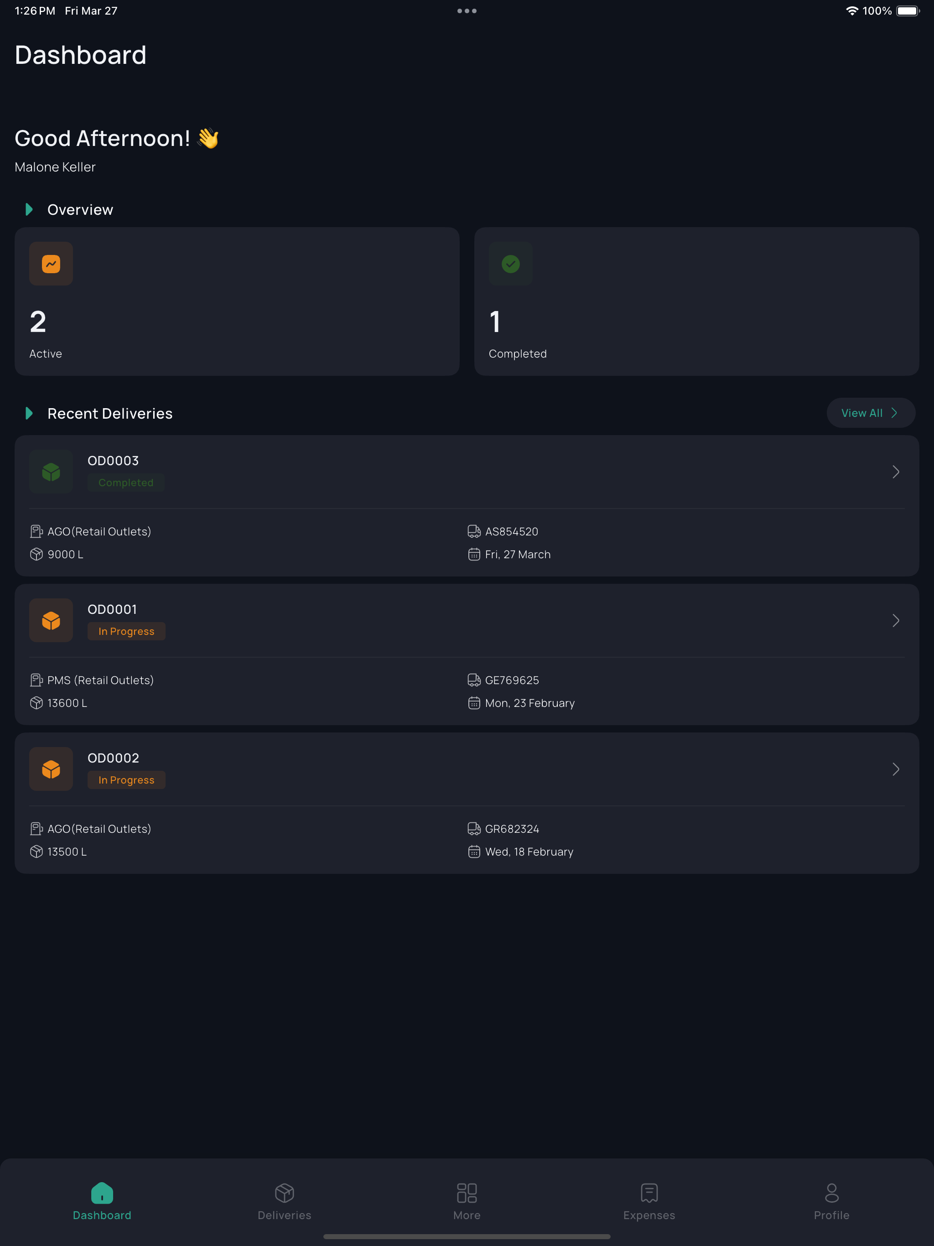The image size is (934, 1246).
Task: Collapse the Recent Deliveries section triangle
Action: click(x=29, y=414)
